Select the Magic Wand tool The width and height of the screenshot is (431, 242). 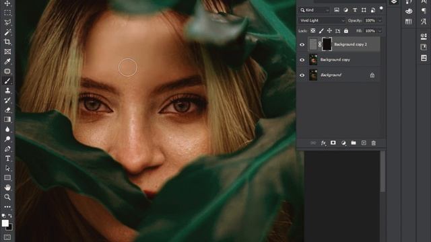(x=7, y=32)
